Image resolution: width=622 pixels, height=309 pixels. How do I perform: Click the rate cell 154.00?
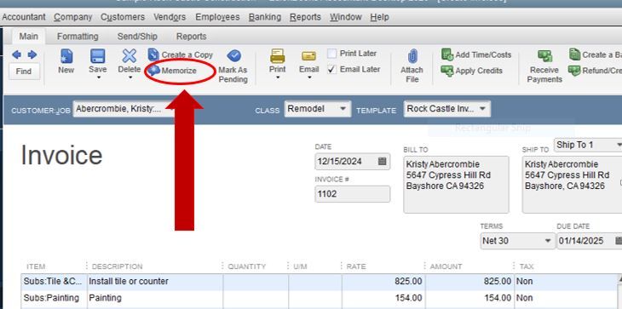coord(383,298)
